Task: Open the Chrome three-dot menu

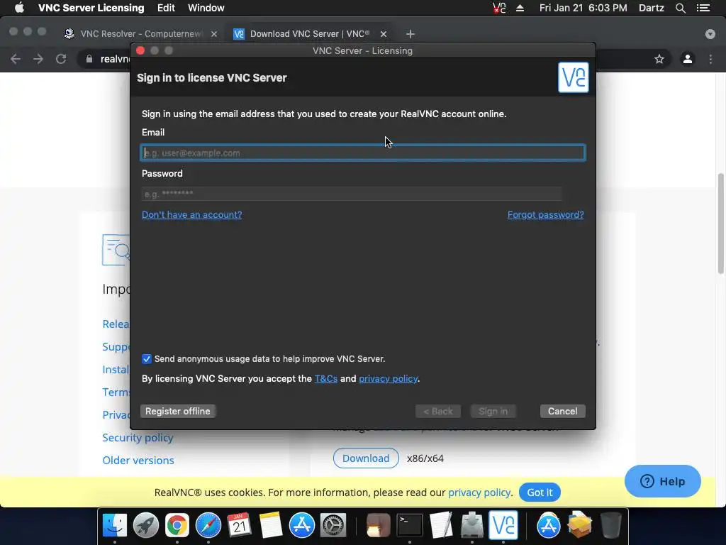Action: (710, 59)
